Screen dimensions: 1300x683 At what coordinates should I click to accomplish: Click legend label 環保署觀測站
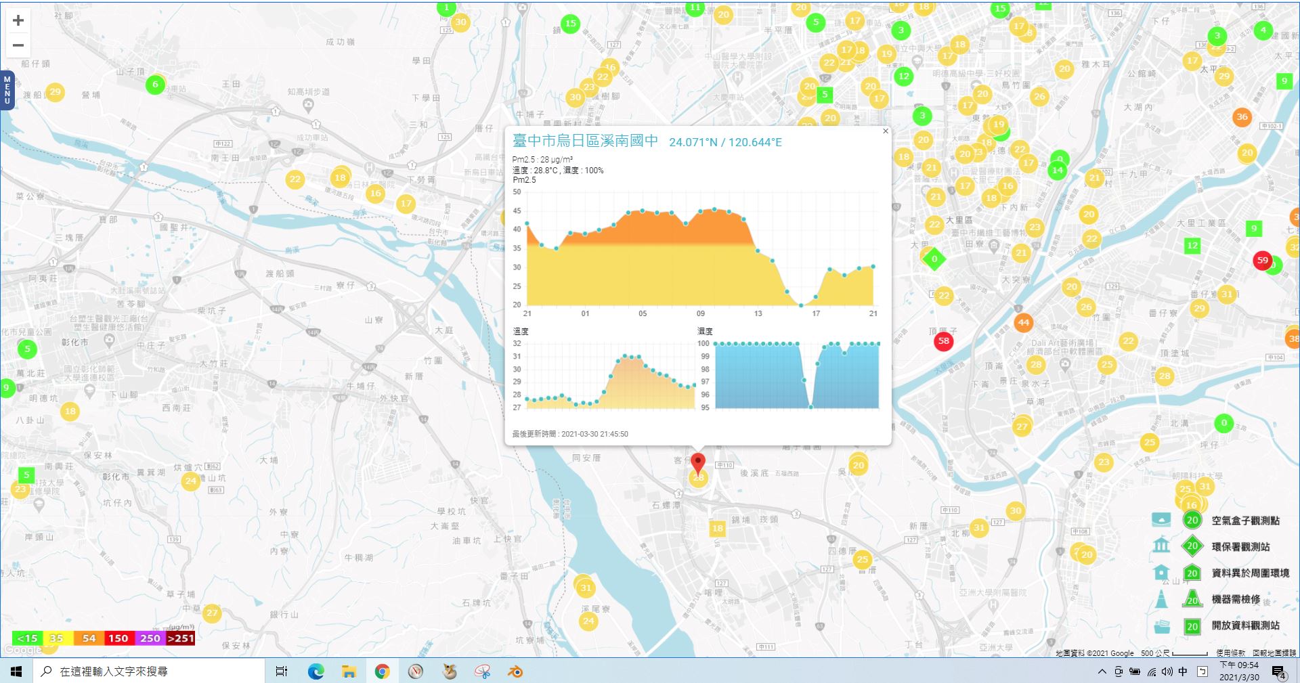click(1241, 546)
